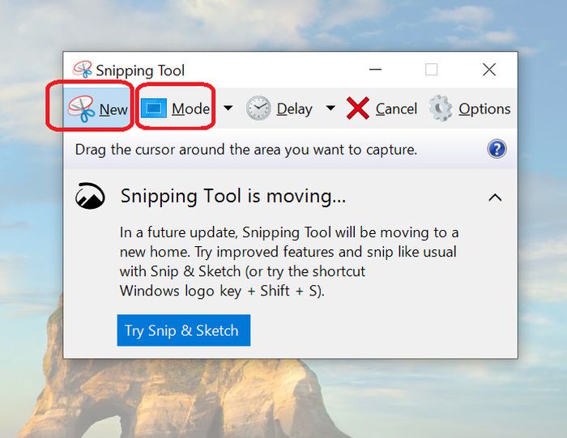The image size is (567, 438).
Task: Minimize the Snipping Tool window
Action: [x=375, y=70]
